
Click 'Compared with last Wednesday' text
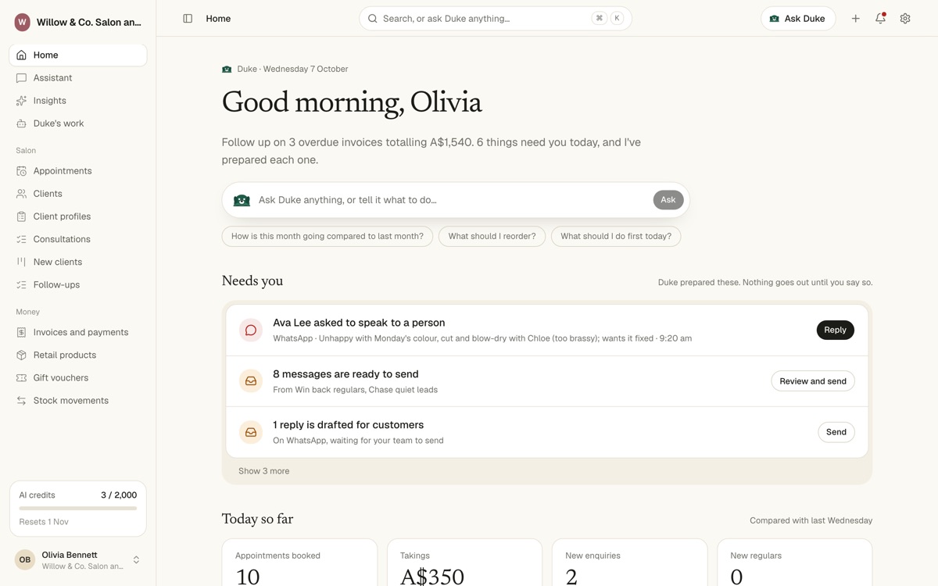coord(811,520)
